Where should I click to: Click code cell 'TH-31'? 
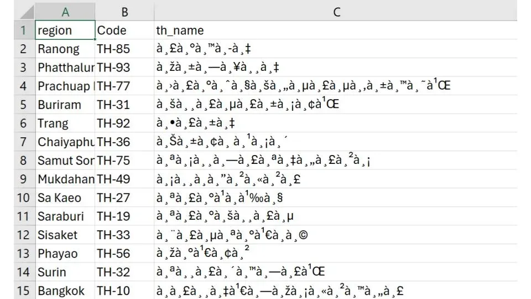point(124,105)
